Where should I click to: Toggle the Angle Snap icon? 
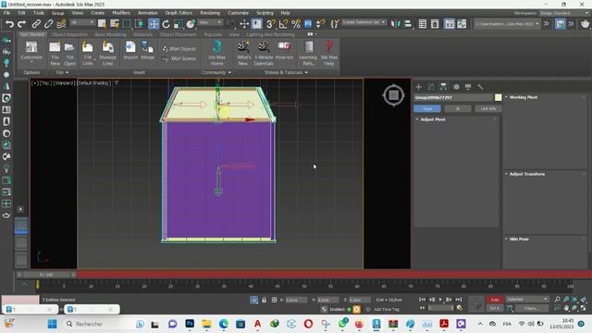[x=283, y=24]
